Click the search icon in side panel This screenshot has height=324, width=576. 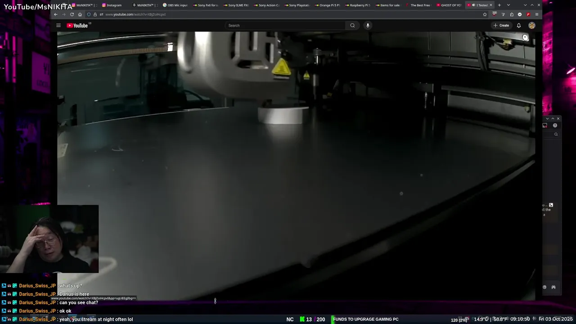pyautogui.click(x=556, y=134)
